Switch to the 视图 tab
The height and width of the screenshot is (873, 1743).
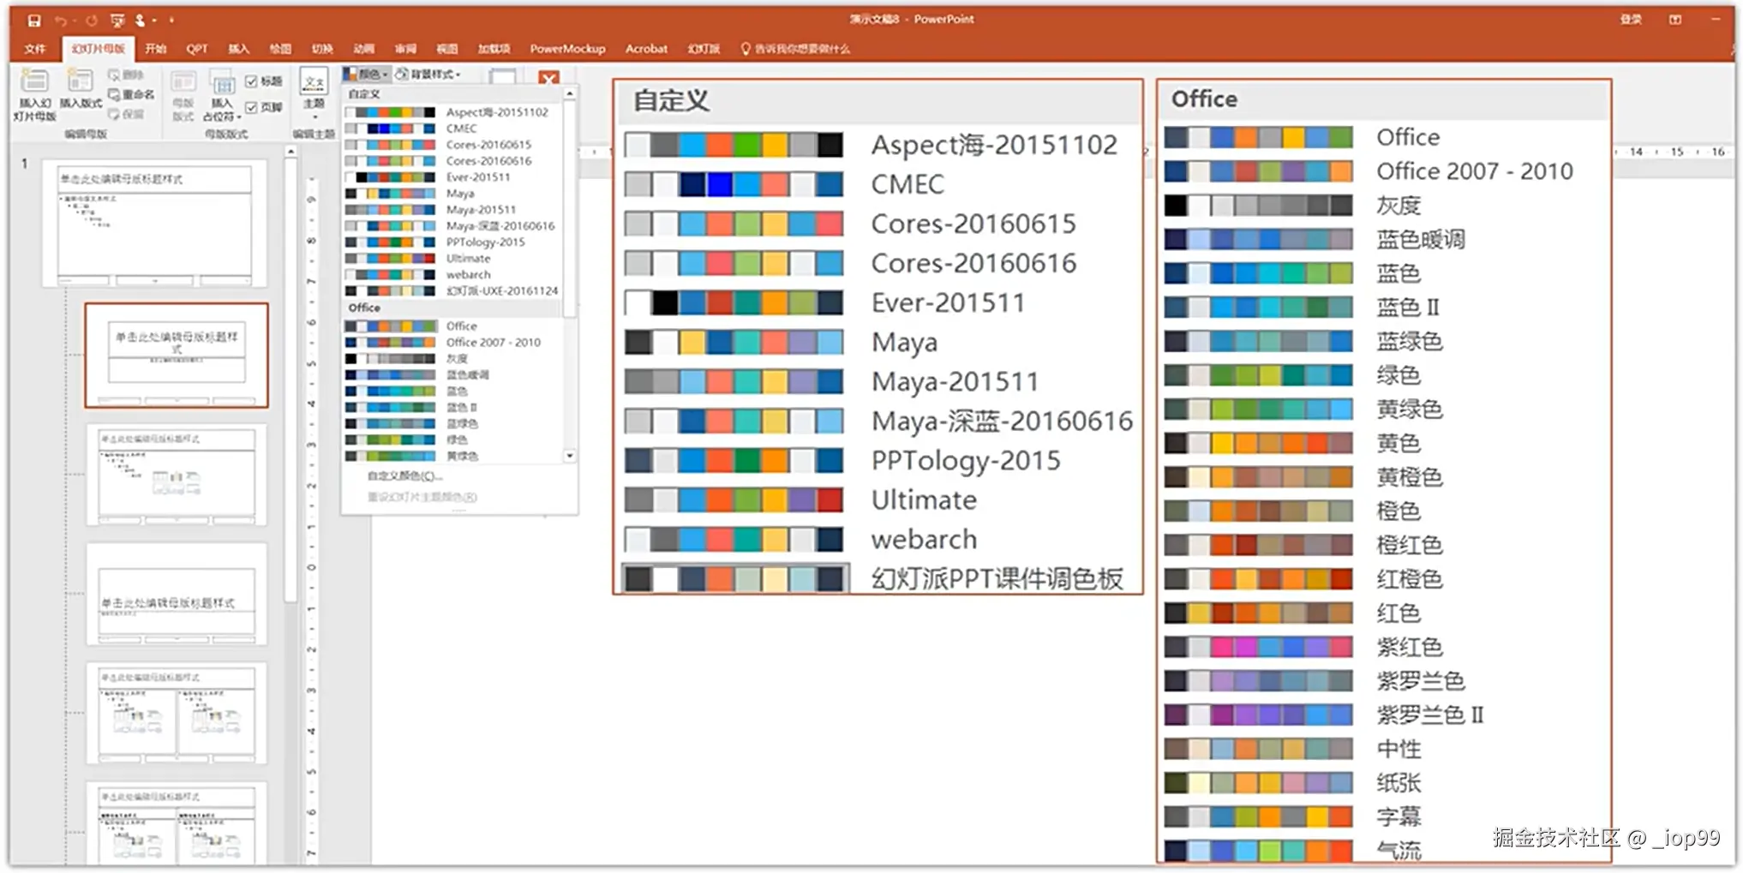point(447,49)
